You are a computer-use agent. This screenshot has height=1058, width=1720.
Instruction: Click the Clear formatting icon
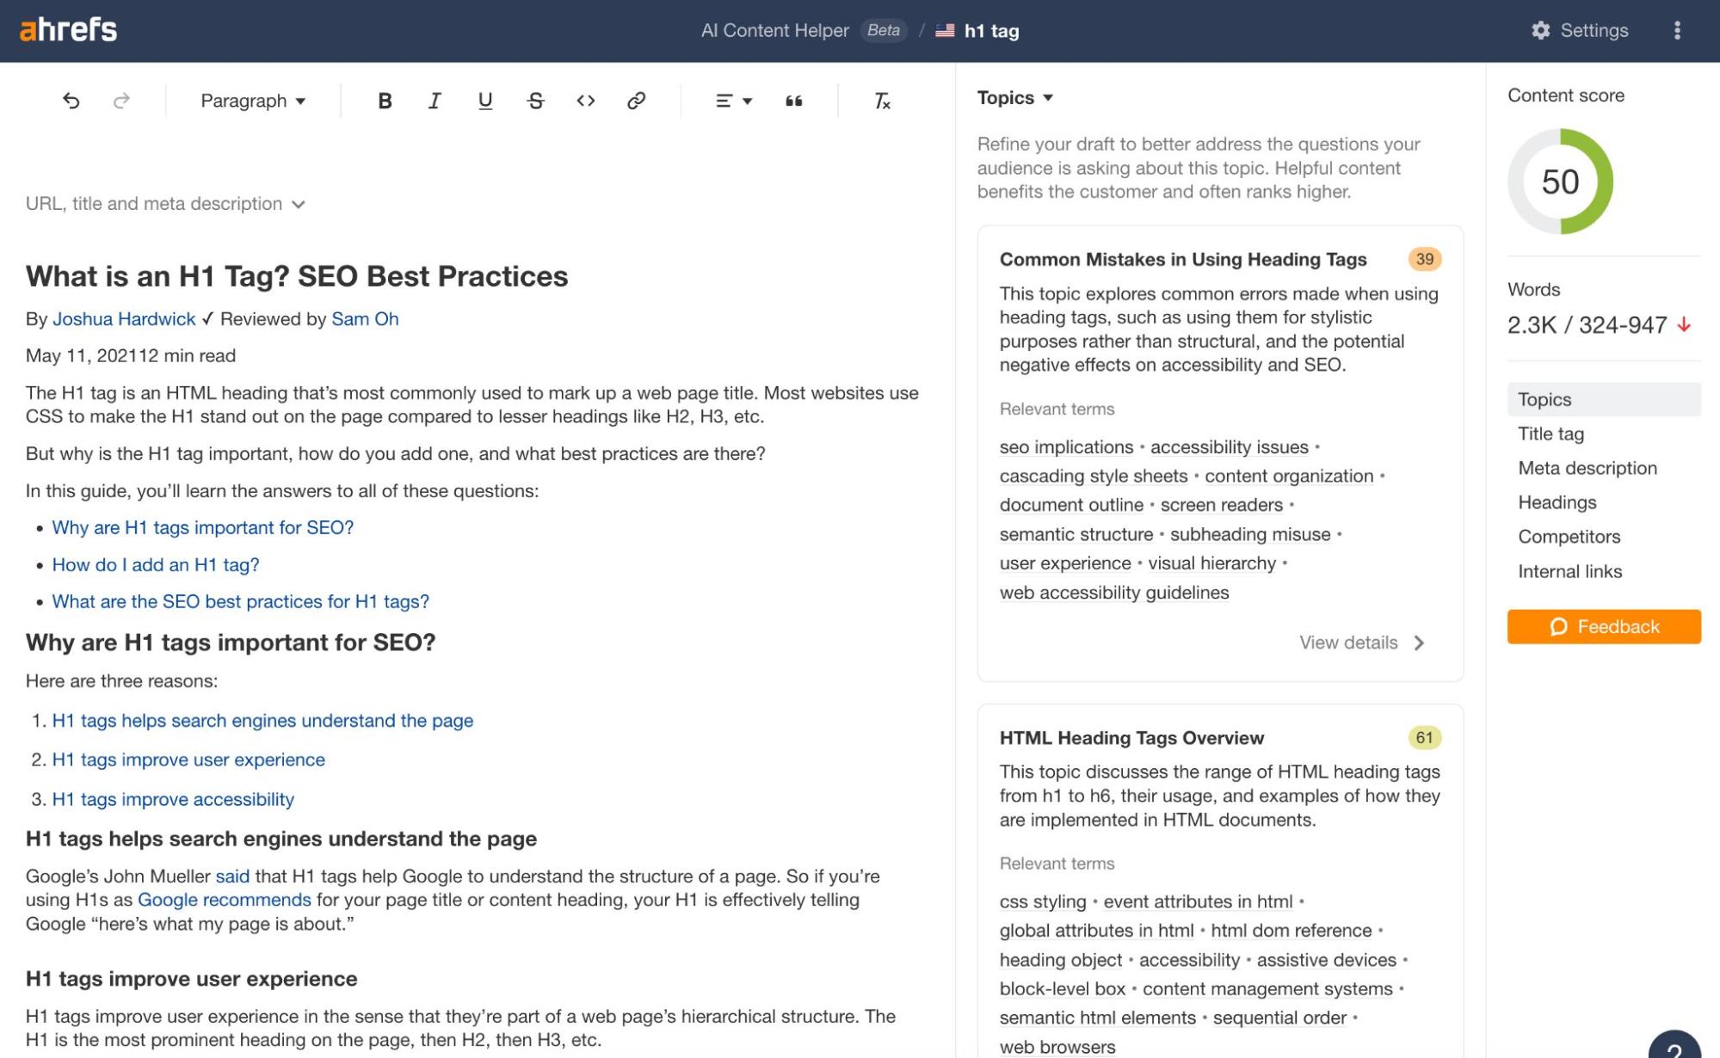884,100
